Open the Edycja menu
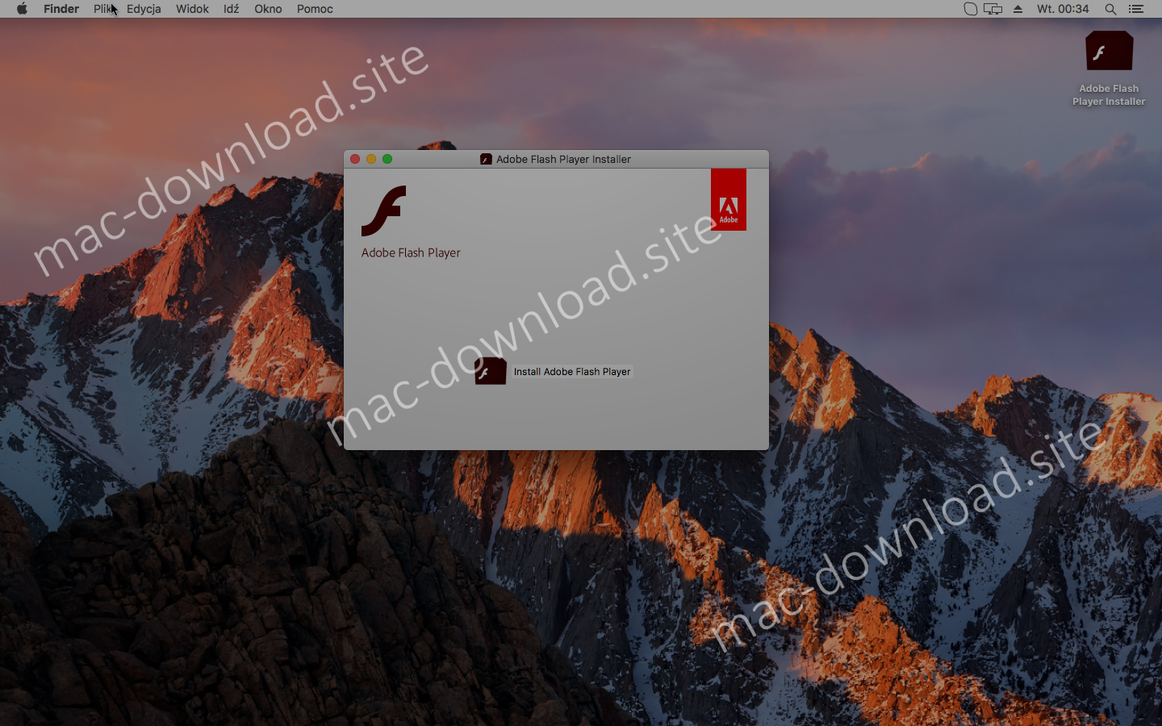 pos(144,9)
